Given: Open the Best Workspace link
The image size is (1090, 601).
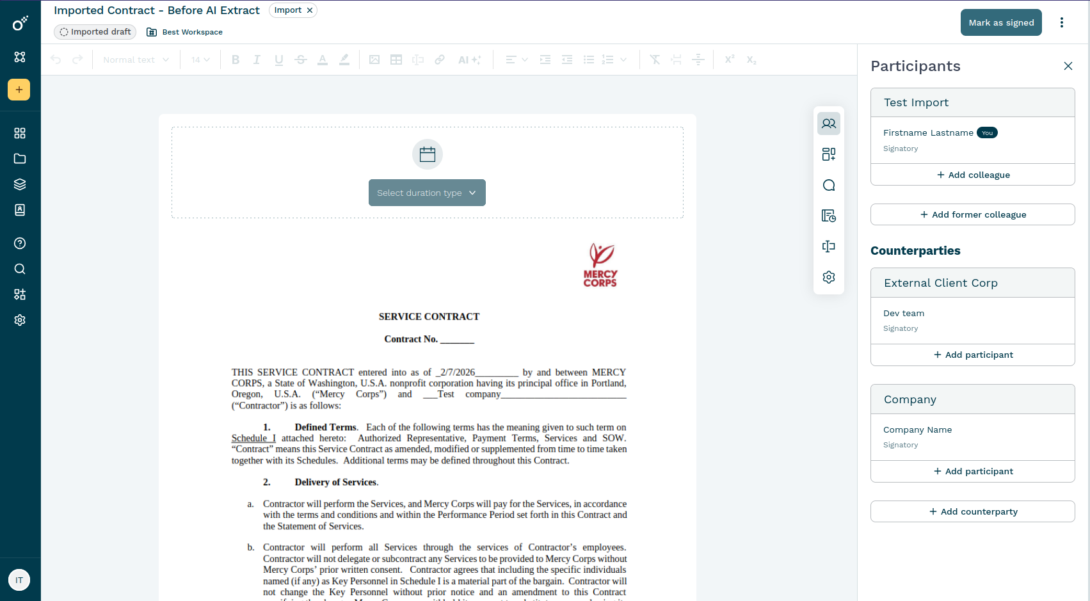Looking at the screenshot, I should pos(185,32).
